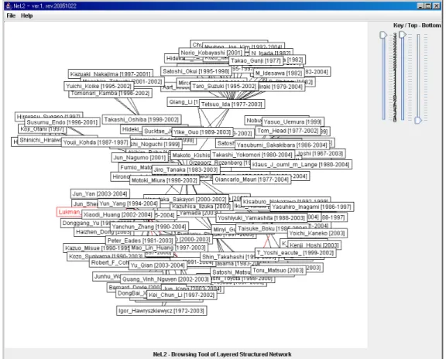Screen dimensions: 446x359
Task: Select node M_Idesawa [1982]
Action: pos(279,73)
